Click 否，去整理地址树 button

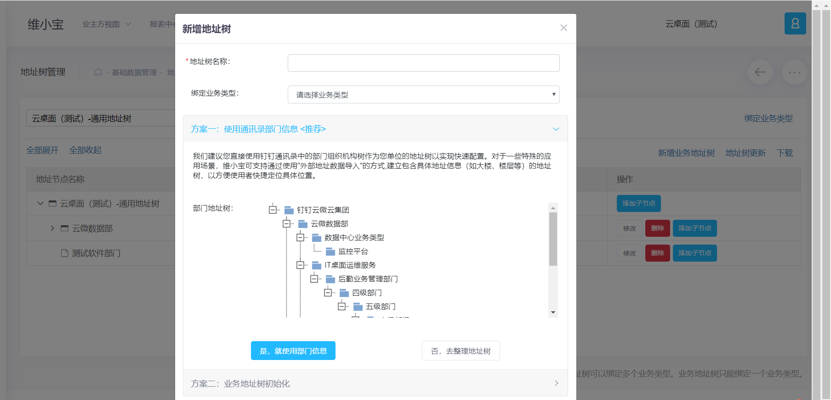(461, 351)
